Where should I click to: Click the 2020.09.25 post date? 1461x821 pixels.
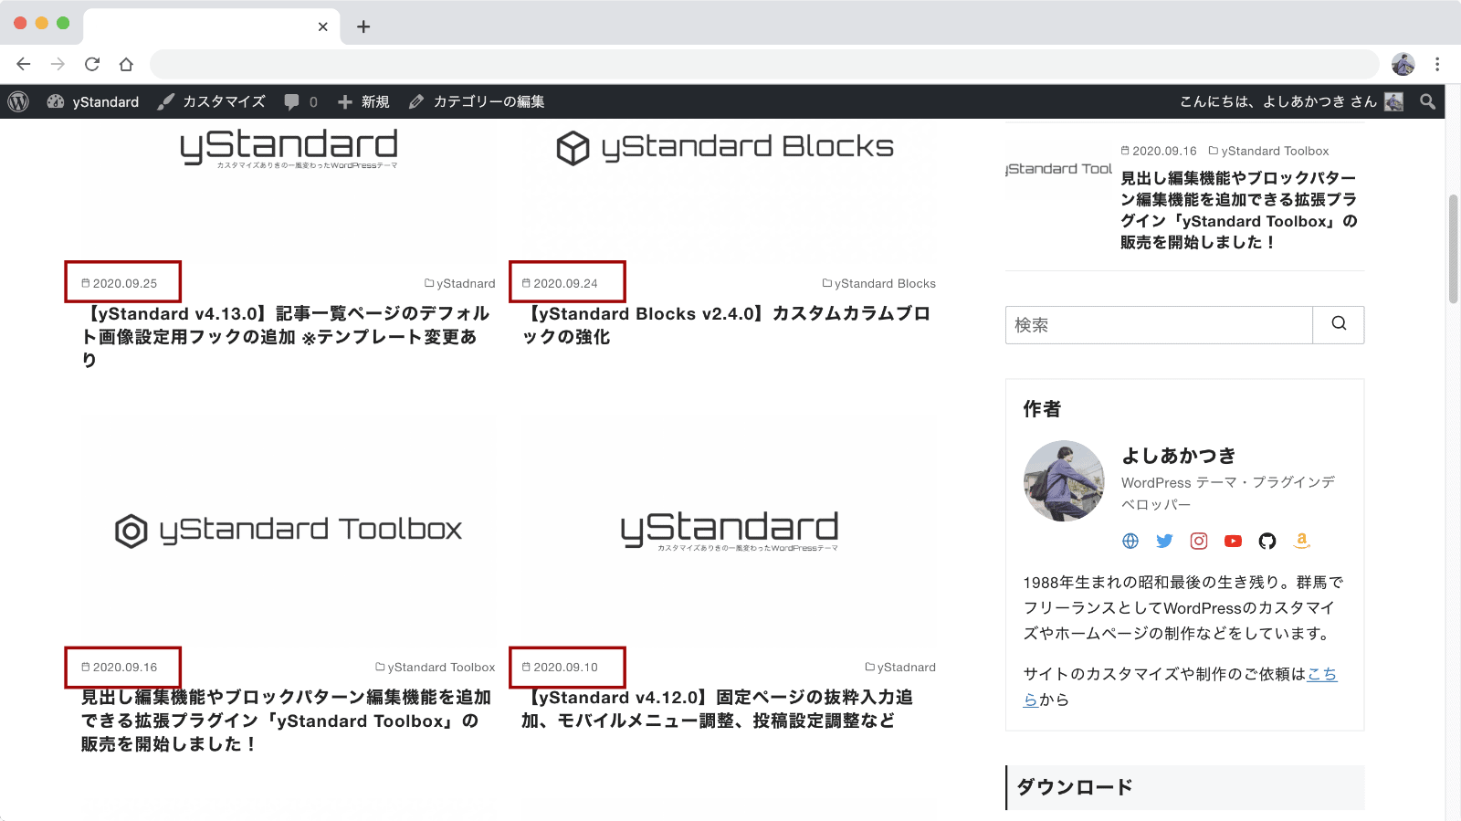tap(120, 283)
